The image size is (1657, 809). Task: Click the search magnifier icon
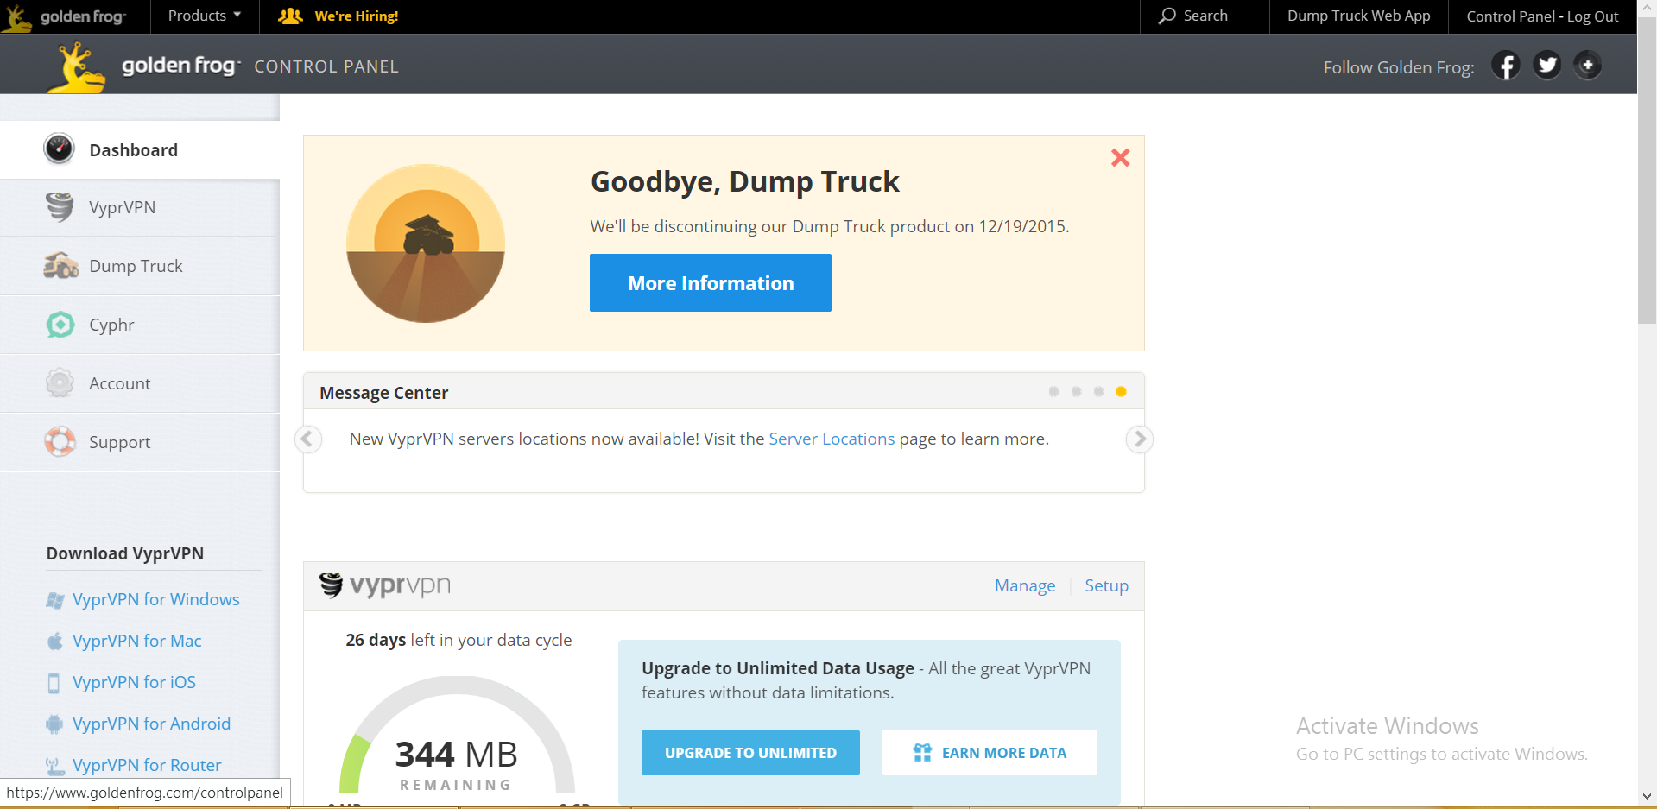coord(1167,16)
